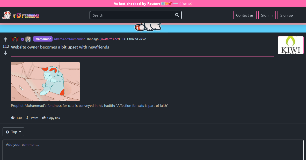Open the Top sort dropdown
This screenshot has height=160, width=306.
click(x=13, y=132)
